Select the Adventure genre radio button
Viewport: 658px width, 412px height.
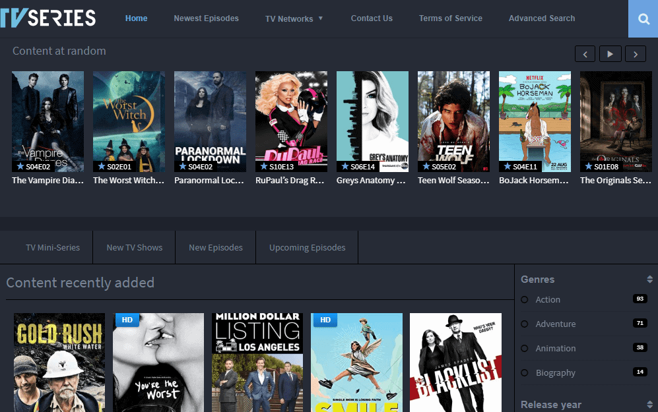[x=525, y=324]
